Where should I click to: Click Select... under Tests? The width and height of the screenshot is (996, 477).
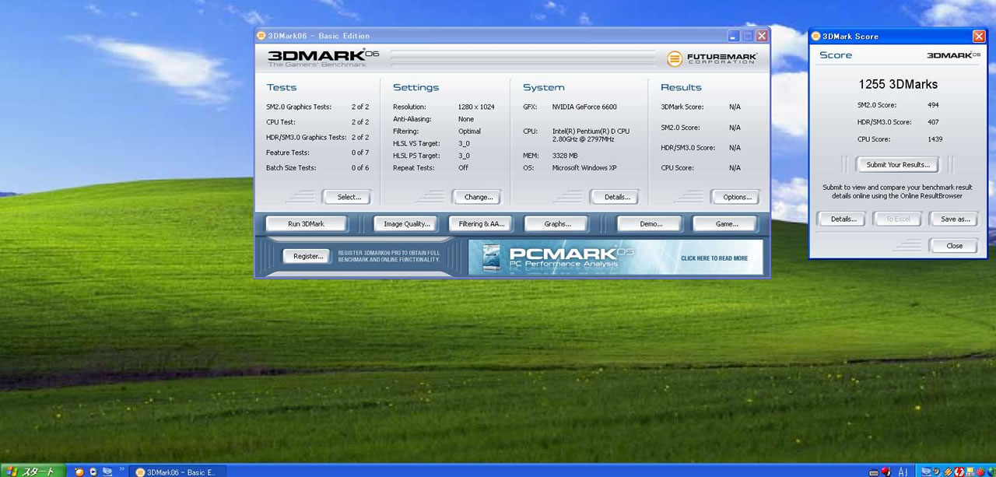pos(349,197)
